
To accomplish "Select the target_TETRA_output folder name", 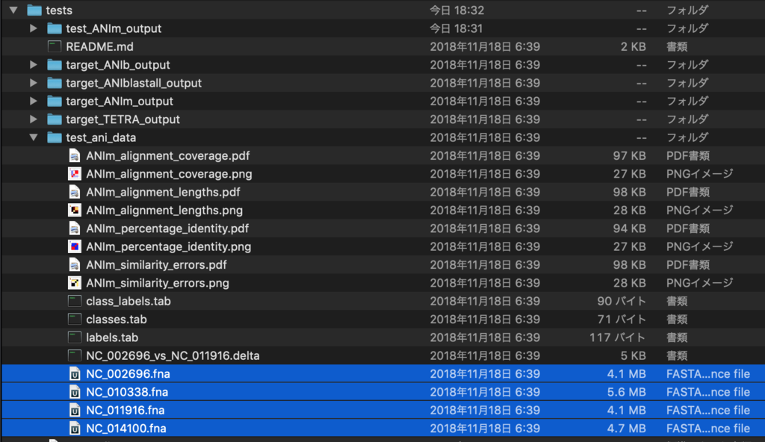I will (x=123, y=119).
